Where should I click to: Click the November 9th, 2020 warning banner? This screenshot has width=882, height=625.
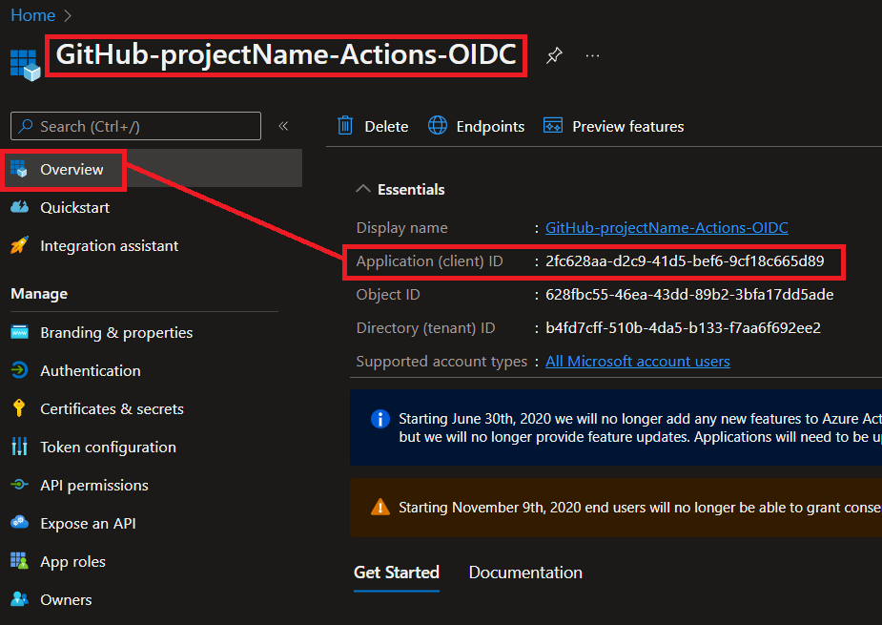pos(616,508)
